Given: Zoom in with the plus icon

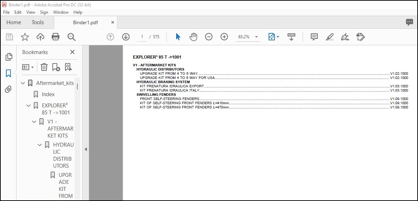Looking at the screenshot, I should coord(224,37).
